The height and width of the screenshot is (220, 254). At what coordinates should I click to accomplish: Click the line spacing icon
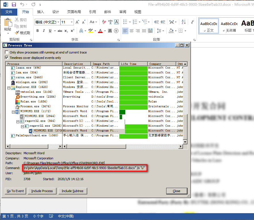[x=159, y=31]
